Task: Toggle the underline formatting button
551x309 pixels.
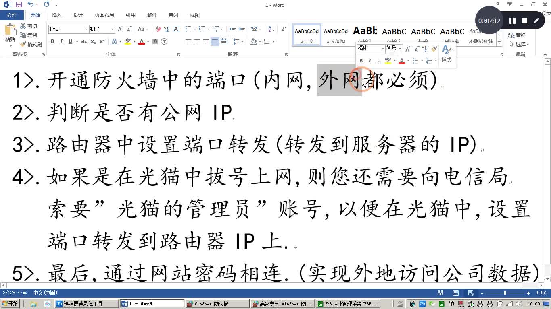Action: (x=70, y=41)
